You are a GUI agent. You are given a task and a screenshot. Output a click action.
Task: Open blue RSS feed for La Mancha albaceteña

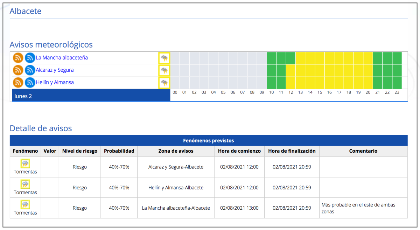tap(30, 58)
